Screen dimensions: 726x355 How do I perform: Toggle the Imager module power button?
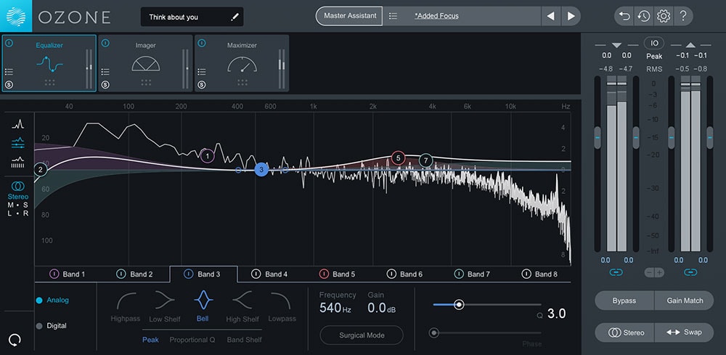click(105, 43)
